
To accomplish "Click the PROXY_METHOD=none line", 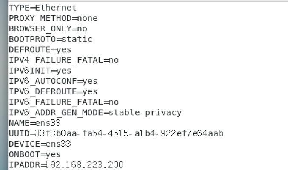I will 53,18.
